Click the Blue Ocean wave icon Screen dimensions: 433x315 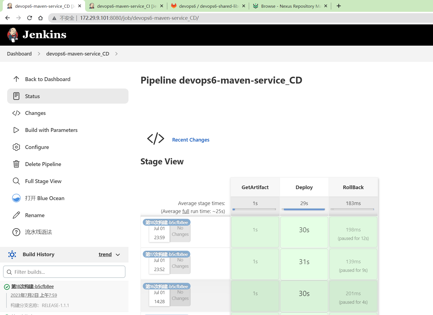[16, 198]
